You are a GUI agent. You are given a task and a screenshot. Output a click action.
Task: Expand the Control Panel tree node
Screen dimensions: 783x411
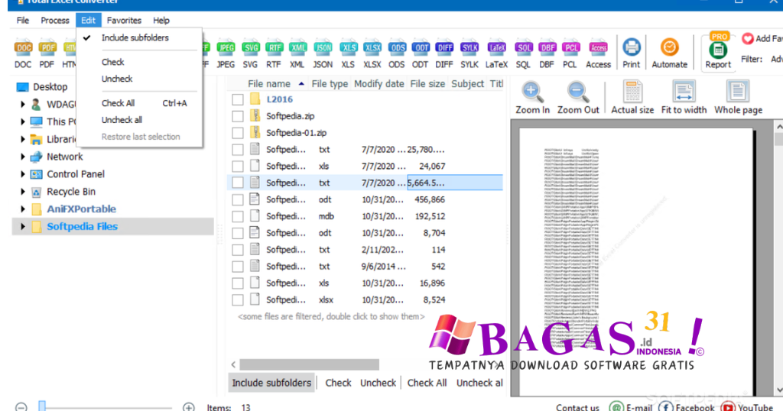tap(22, 174)
